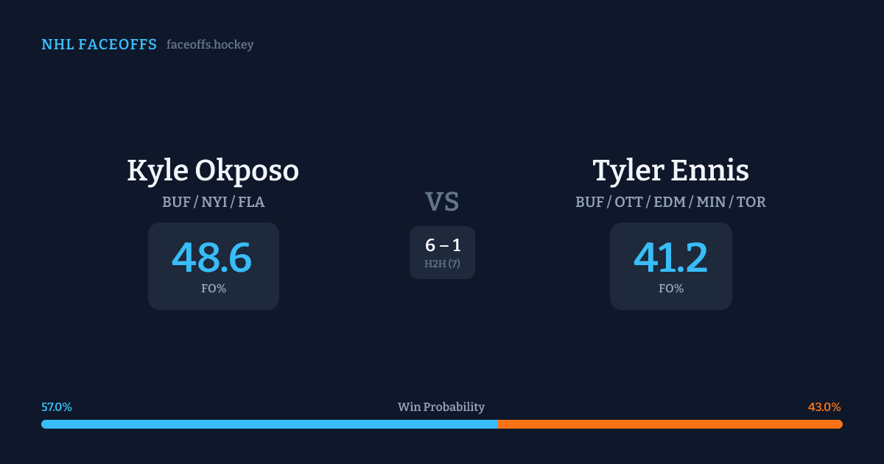Click the VS text between players

pos(442,202)
